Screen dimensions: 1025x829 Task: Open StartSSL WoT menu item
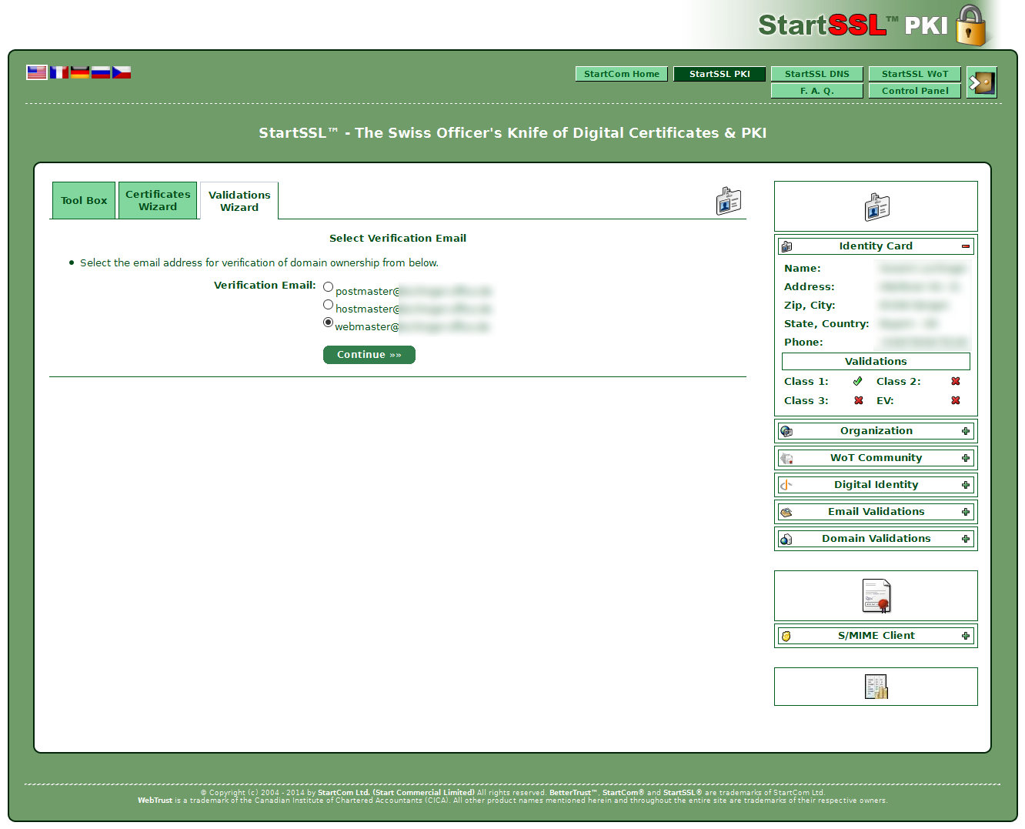915,74
